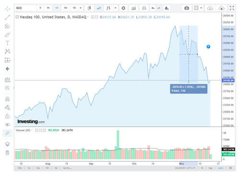
Task: Click the 23:44:07 (UTC+7) timezone clock
Action: click(x=185, y=168)
